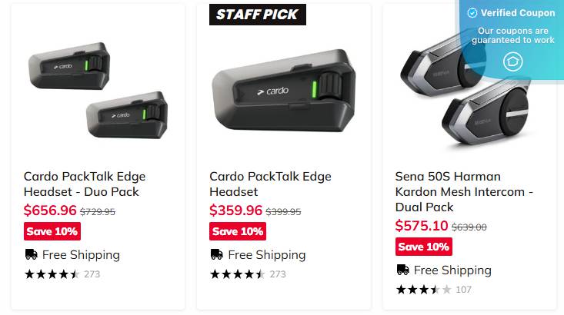Click the coupon guarantee shield icon

click(x=512, y=61)
